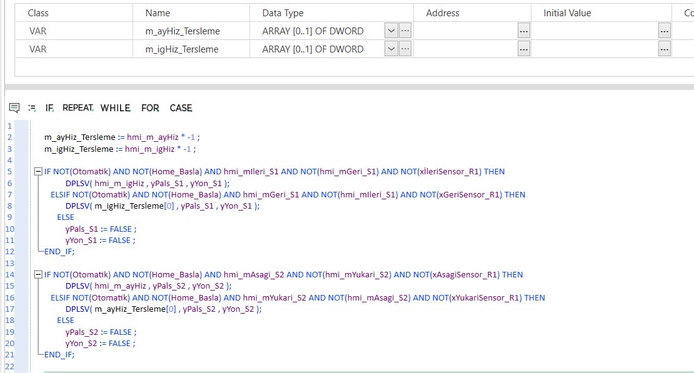Click xİleriSensor_R1 in line 5
Screen dimensions: 694x373
(x=450, y=172)
